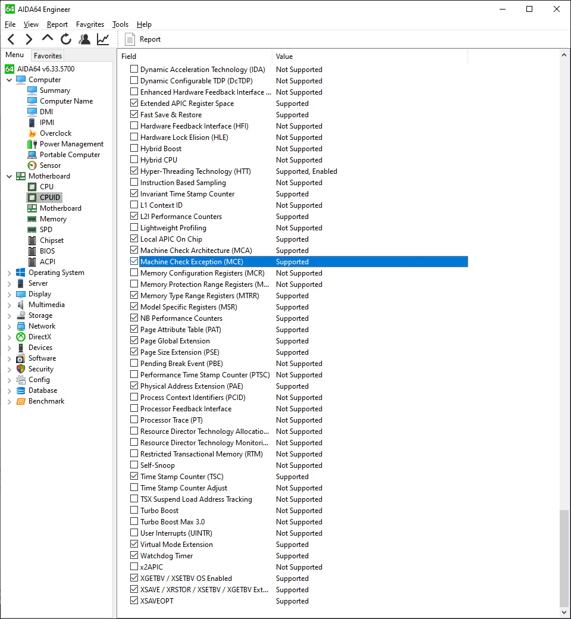Toggle Turbo Boost Max 3.0 checkbox
Viewport: 571px width, 619px height.
[134, 521]
